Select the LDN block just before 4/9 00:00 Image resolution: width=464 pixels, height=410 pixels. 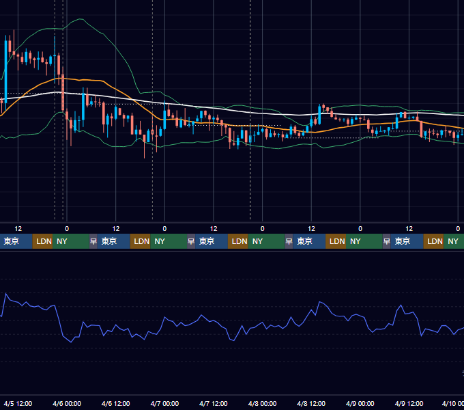coord(336,241)
